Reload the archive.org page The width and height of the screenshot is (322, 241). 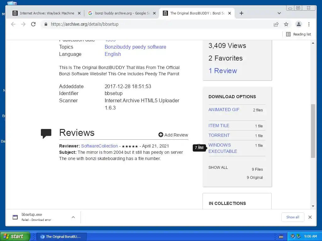point(33,24)
